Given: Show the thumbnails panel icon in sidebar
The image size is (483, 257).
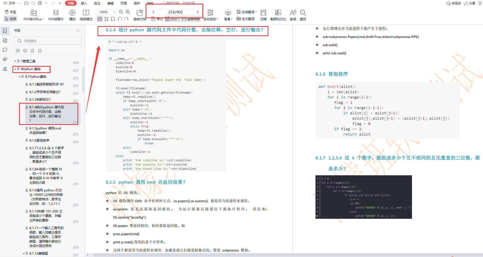Looking at the screenshot, I should (5, 40).
